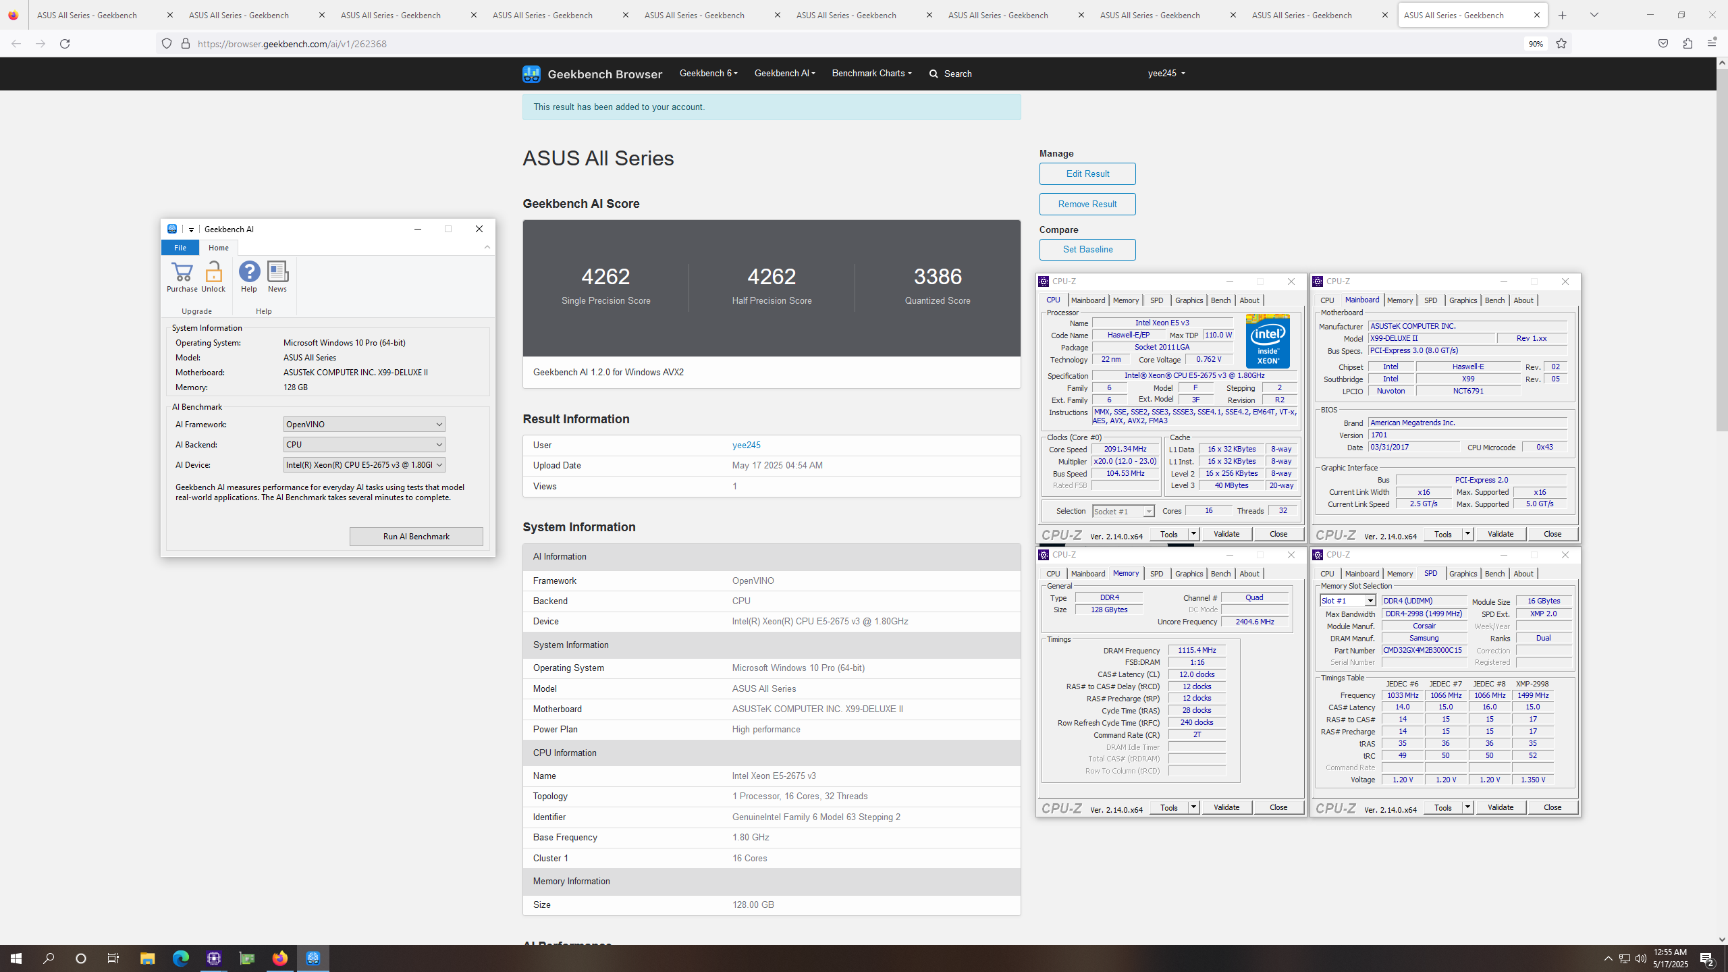Expand the AI Framework OpenVINO dropdown
The height and width of the screenshot is (972, 1728).
(364, 425)
